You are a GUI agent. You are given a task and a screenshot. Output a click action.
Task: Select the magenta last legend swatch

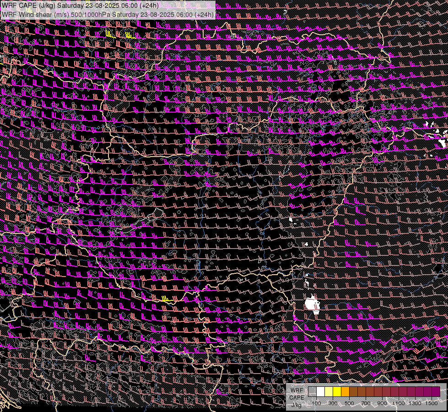436,391
